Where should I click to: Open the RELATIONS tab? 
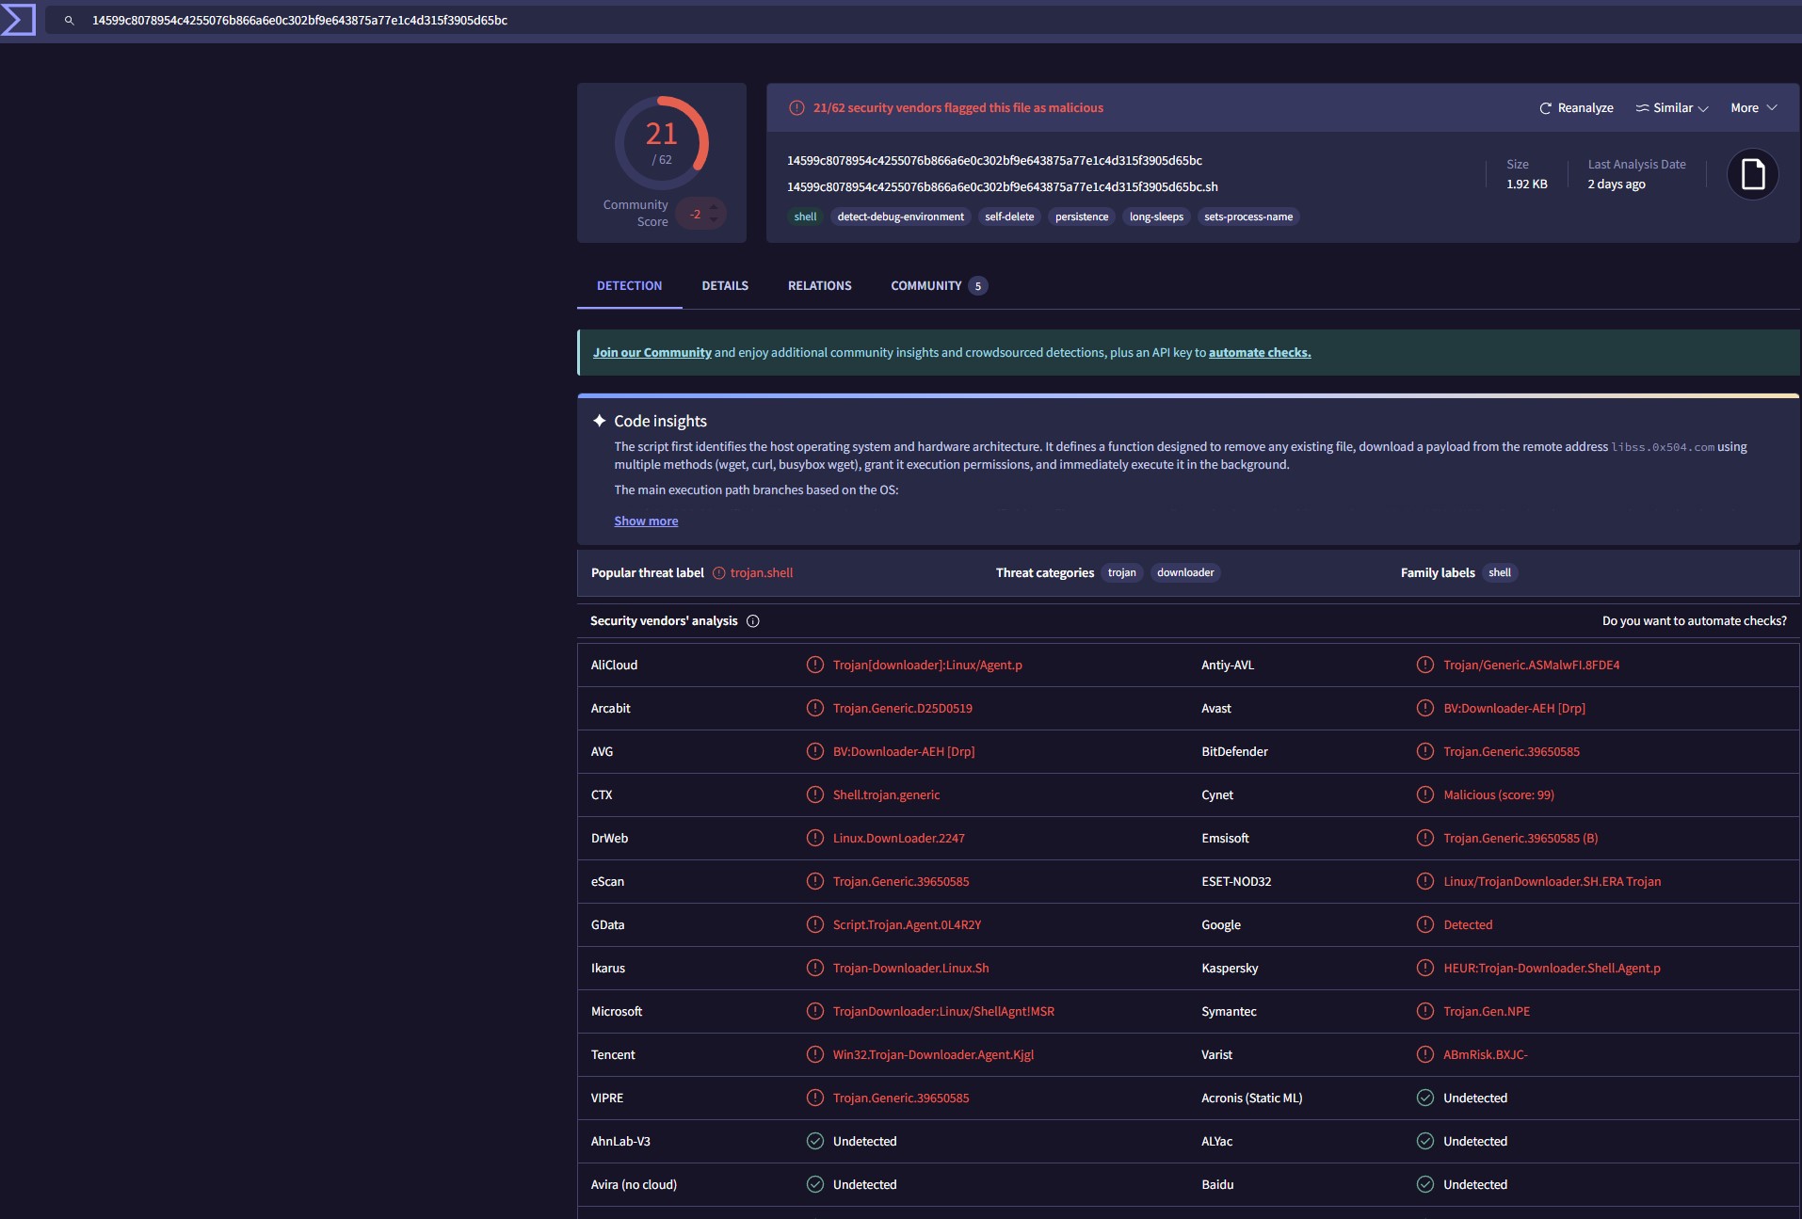pyautogui.click(x=819, y=286)
